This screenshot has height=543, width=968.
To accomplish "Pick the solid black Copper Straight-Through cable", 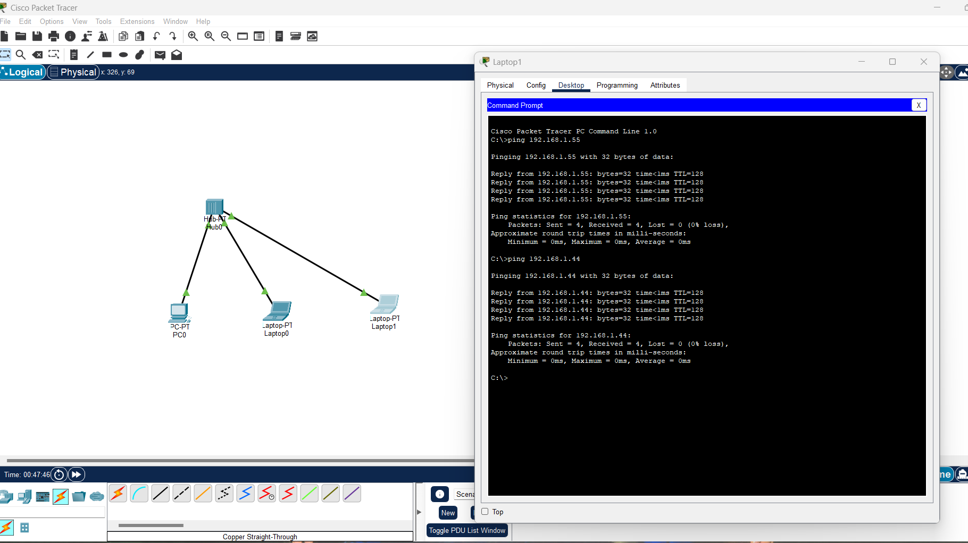I will (x=161, y=494).
